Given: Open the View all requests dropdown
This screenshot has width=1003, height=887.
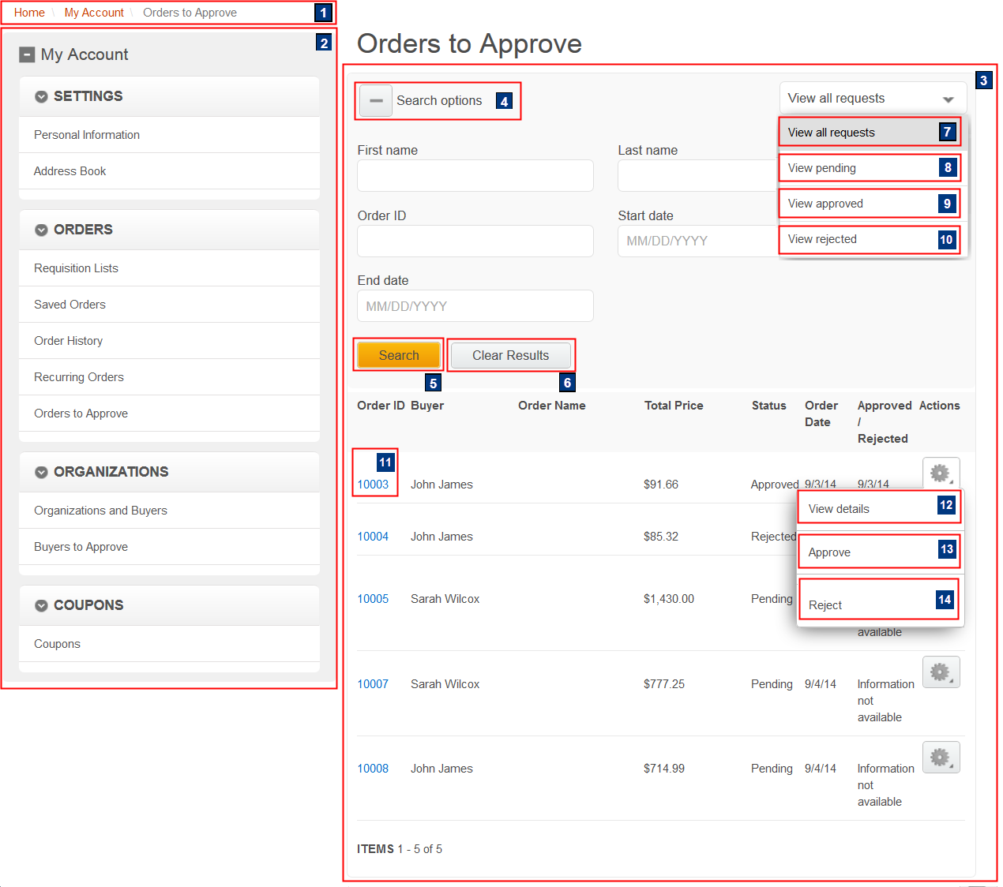Looking at the screenshot, I should [872, 98].
